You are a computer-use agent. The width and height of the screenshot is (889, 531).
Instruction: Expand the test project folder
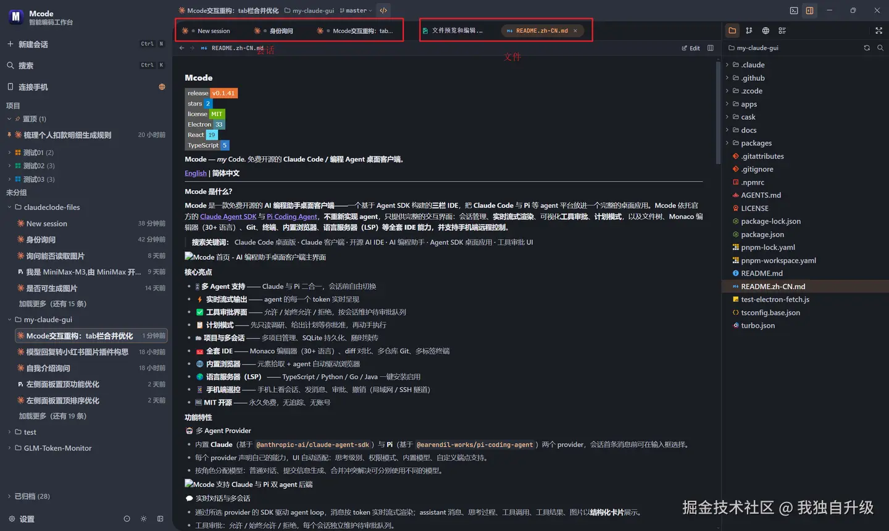(9, 432)
